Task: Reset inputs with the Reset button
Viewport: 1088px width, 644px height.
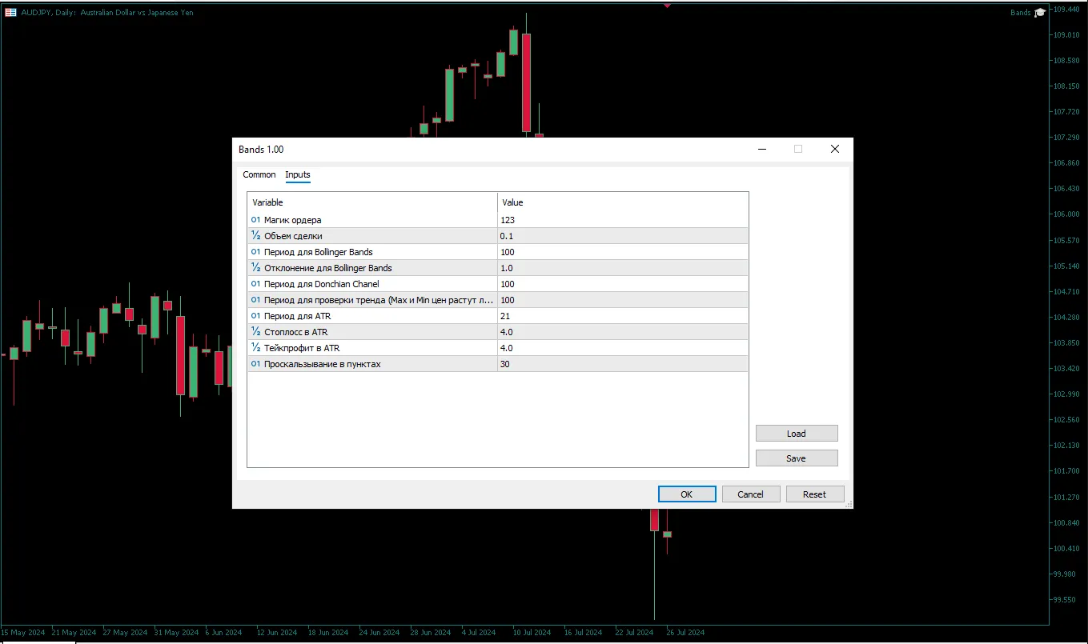Action: pyautogui.click(x=814, y=494)
